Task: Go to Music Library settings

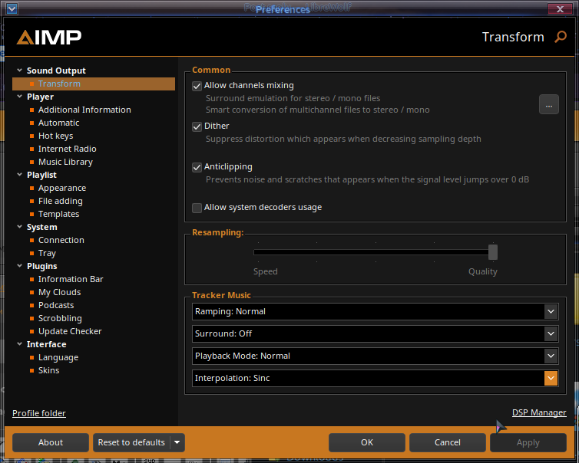Action: 65,162
